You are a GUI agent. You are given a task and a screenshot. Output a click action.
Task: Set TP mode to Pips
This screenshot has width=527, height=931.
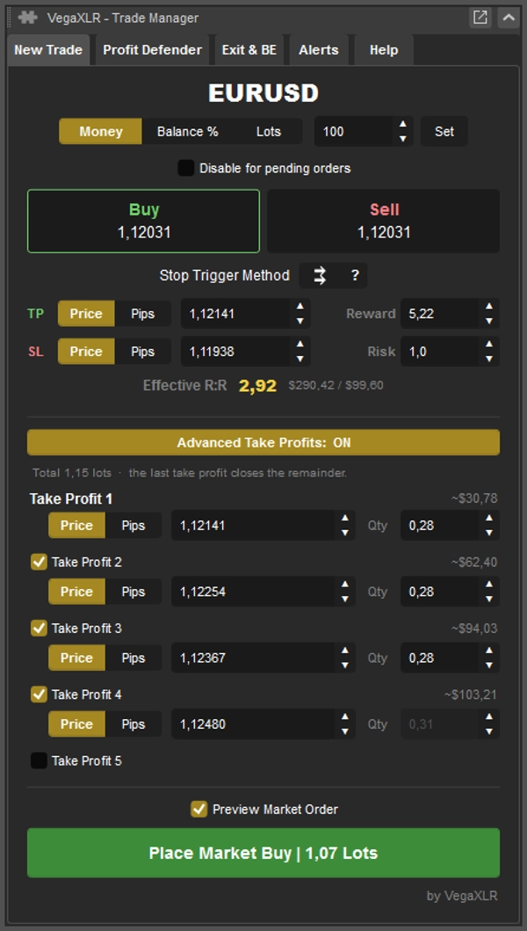pyautogui.click(x=142, y=314)
